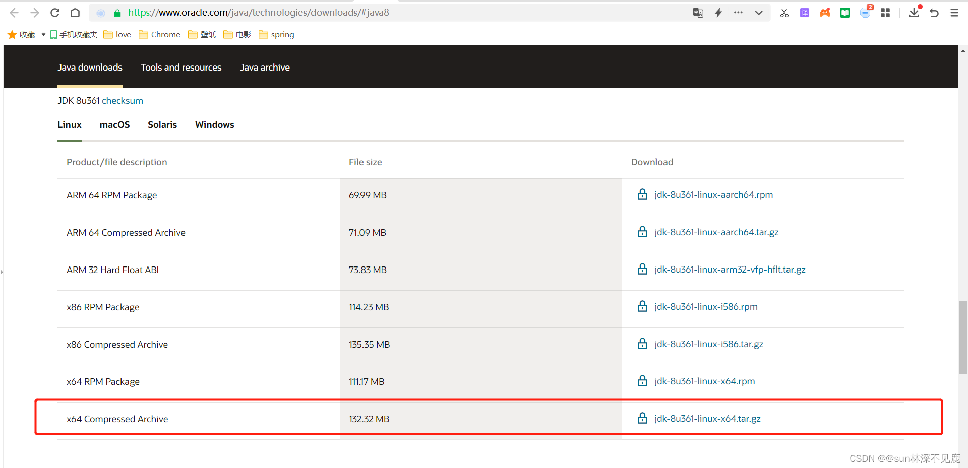Open the three-dots more options in address bar
Screen dimensions: 968x468
pos(738,13)
